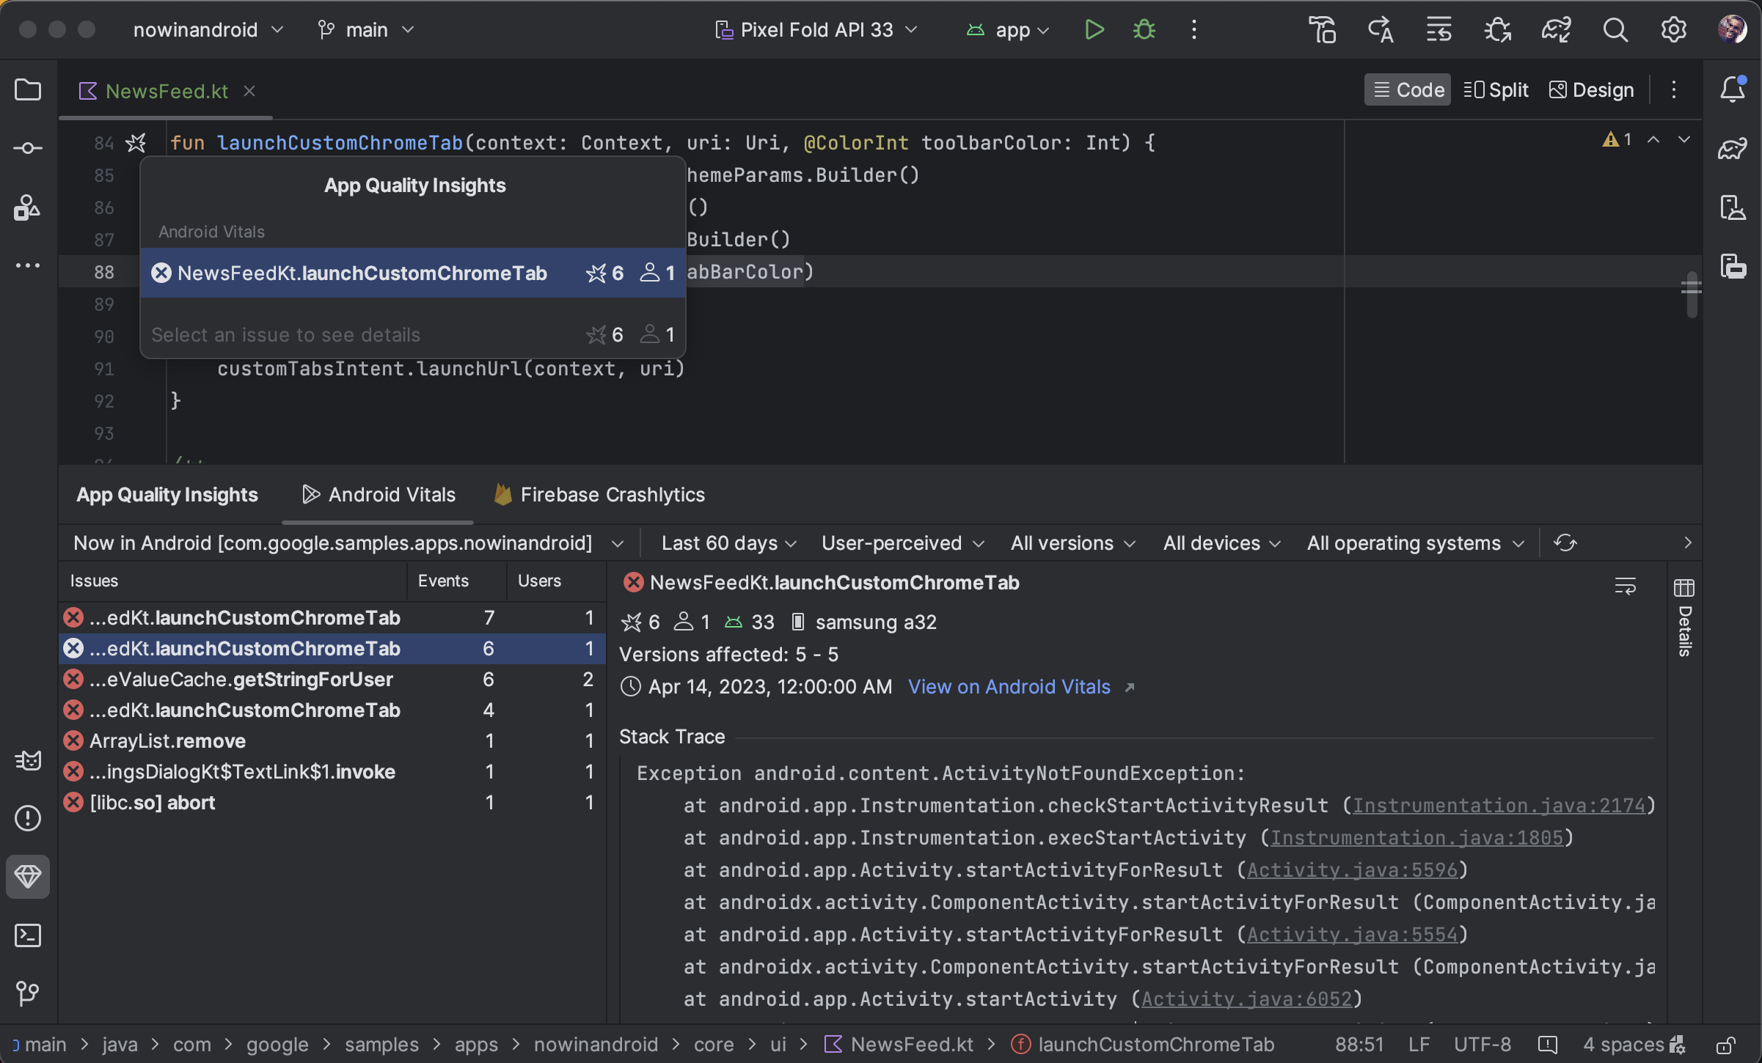The image size is (1762, 1063).
Task: Toggle the User-perceived filter dropdown
Action: (900, 543)
